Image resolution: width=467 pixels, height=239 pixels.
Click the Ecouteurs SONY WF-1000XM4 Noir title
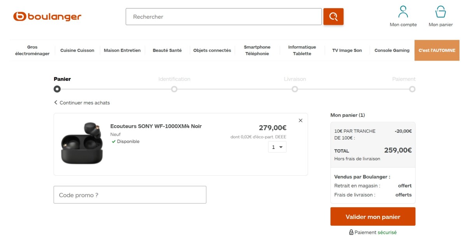pyautogui.click(x=156, y=126)
